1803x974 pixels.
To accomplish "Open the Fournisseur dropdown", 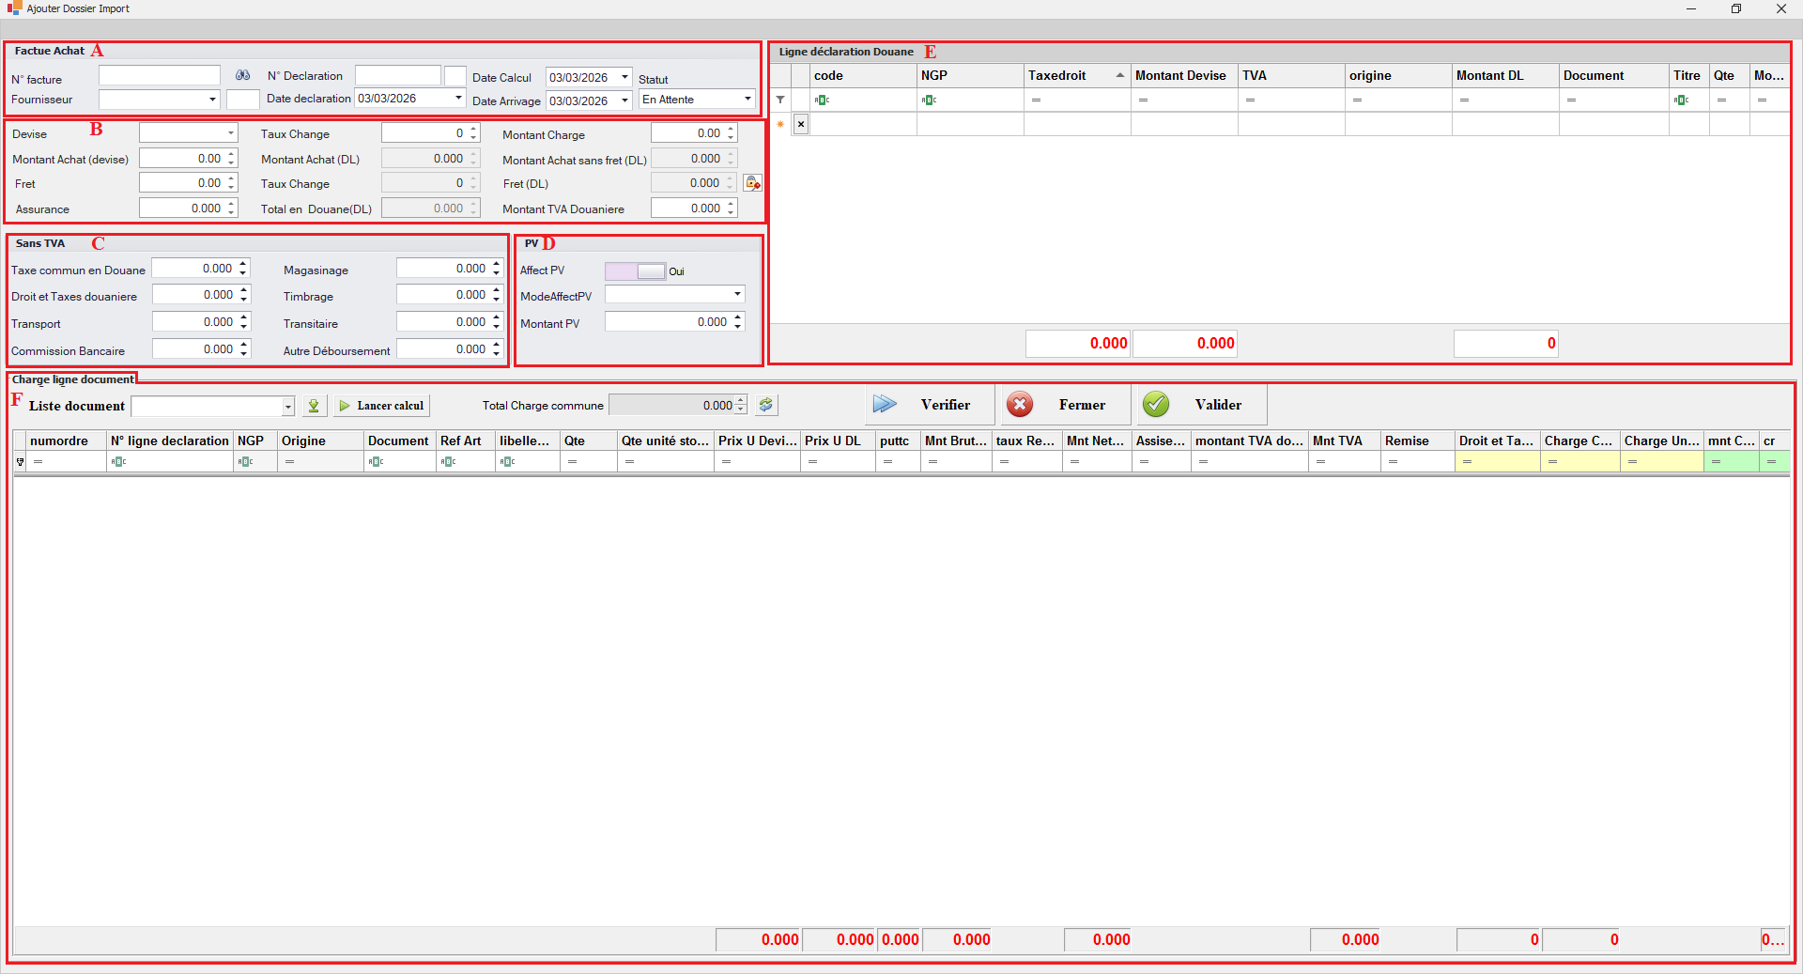I will pyautogui.click(x=212, y=100).
